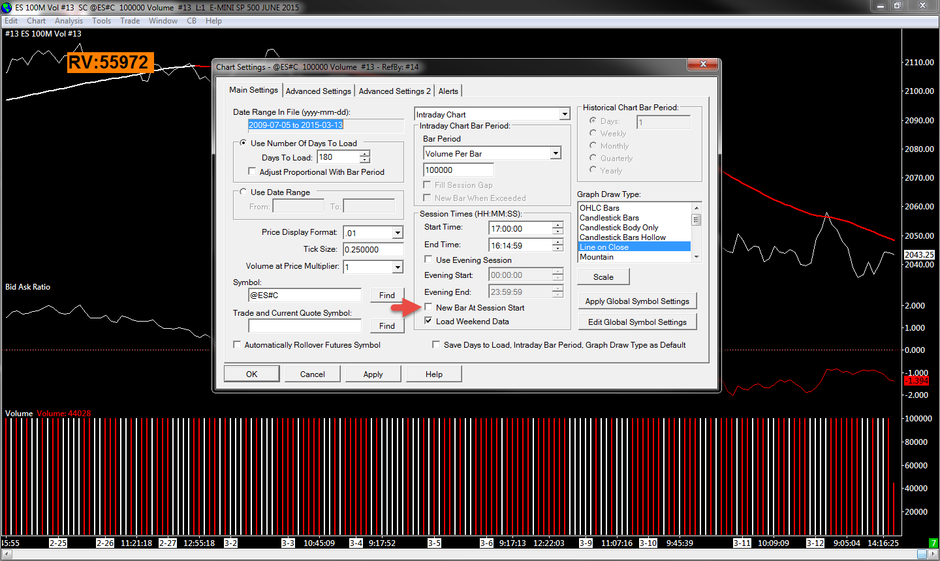Click Find next to the Symbol field
Viewport: 940px width, 561px height.
point(387,295)
